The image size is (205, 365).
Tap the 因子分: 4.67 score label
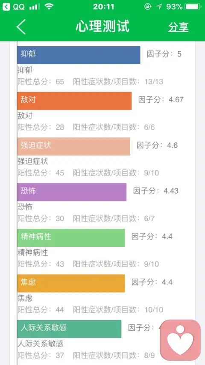[161, 100]
